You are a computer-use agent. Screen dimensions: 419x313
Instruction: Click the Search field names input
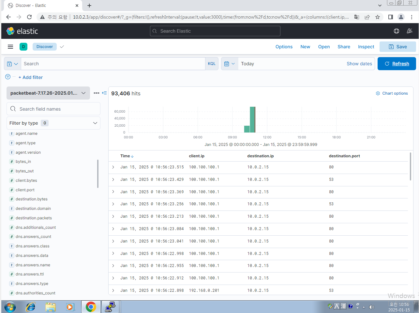(x=53, y=109)
